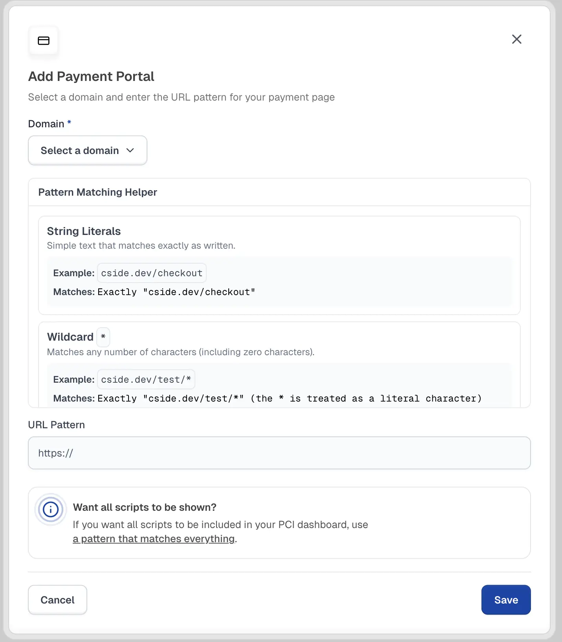
Task: Click the Wildcard section heading
Action: (70, 337)
